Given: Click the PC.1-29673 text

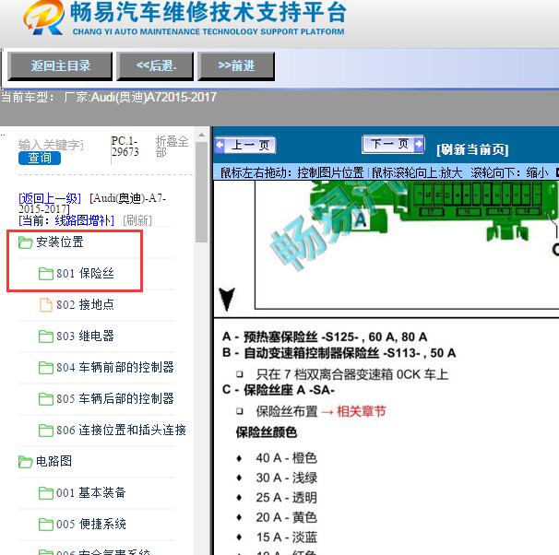Looking at the screenshot, I should (125, 147).
